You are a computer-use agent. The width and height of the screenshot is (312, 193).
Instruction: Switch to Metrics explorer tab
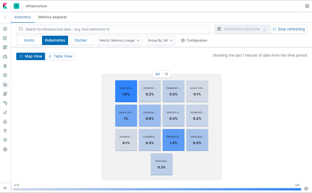click(53, 17)
